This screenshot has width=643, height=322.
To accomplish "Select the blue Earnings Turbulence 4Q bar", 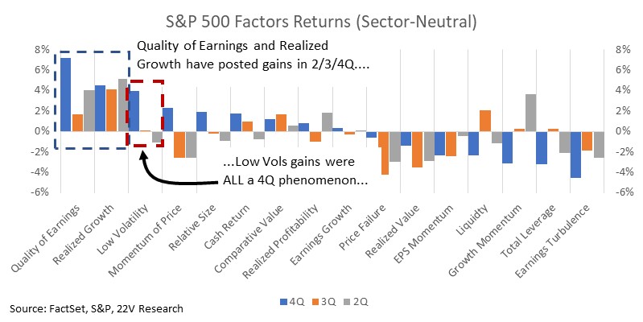I will (x=575, y=155).
